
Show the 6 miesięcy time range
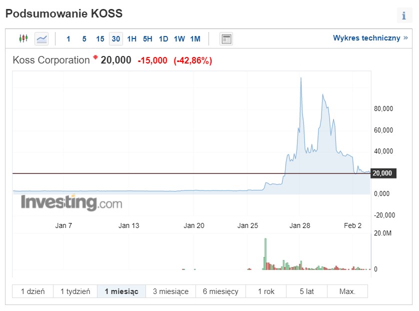coord(220,291)
